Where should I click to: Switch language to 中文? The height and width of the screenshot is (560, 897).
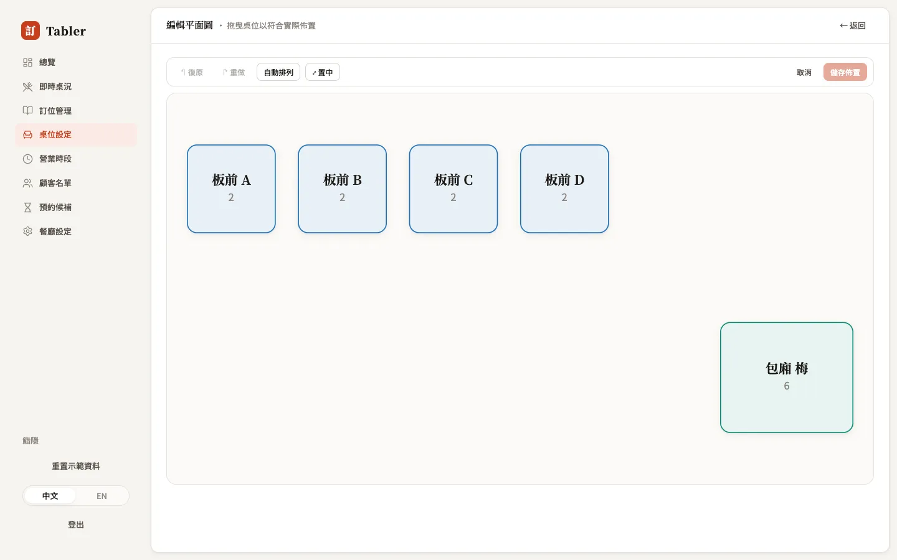[x=50, y=496]
